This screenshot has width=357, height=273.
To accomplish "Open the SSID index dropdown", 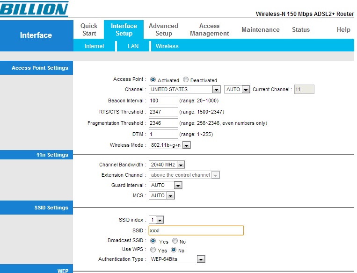I will [156, 220].
